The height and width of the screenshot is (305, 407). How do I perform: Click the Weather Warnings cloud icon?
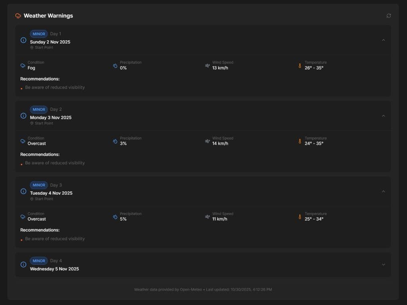[18, 16]
